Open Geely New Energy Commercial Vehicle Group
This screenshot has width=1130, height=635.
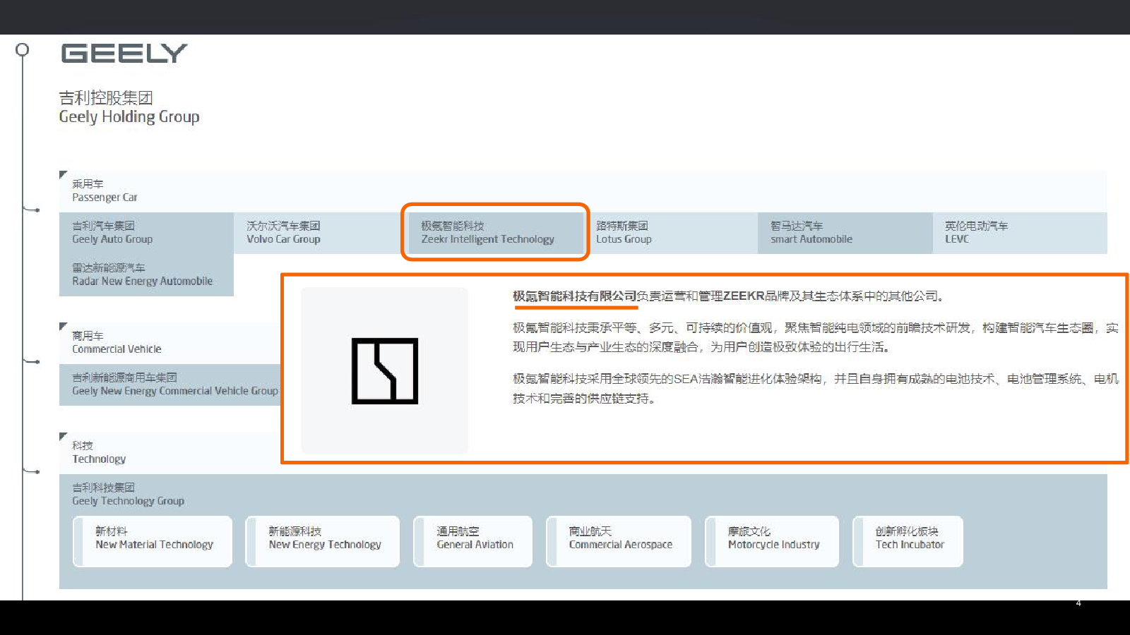(x=170, y=385)
